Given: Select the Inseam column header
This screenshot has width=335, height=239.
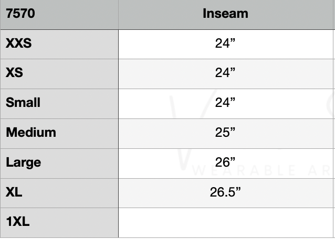Looking at the screenshot, I should [x=225, y=14].
